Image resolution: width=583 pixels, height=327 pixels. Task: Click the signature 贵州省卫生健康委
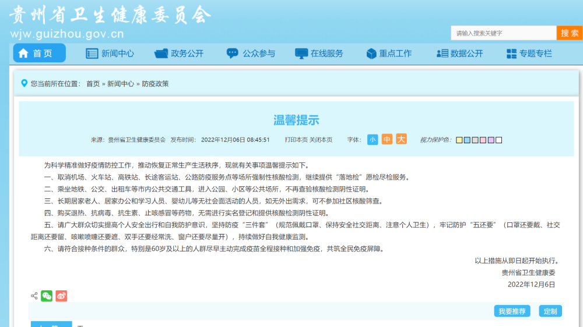[x=528, y=272]
